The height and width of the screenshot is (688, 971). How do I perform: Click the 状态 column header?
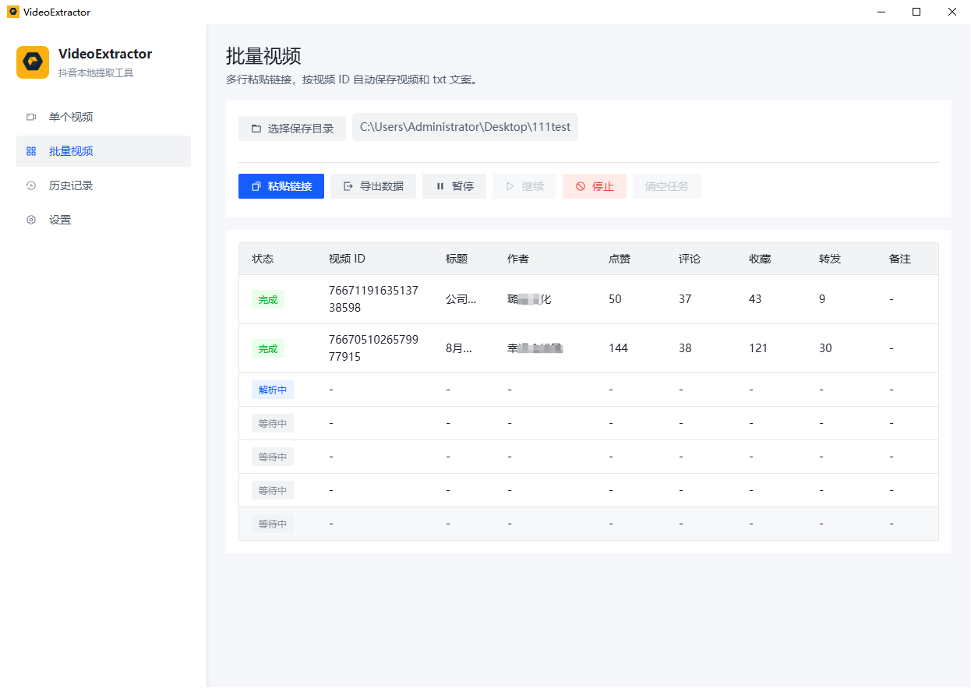[263, 259]
